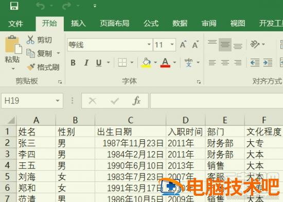283x202 pixels.
Task: Click the Insert Function fx icon
Action: 136,101
